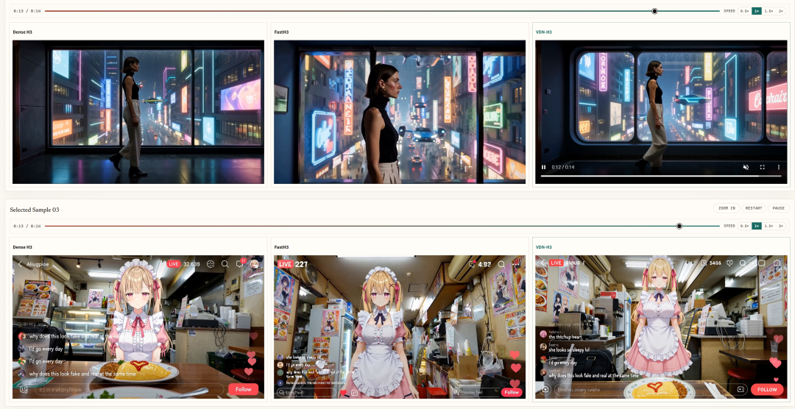The height and width of the screenshot is (409, 795).
Task: Click the ZOOM IN button
Action: pos(727,208)
